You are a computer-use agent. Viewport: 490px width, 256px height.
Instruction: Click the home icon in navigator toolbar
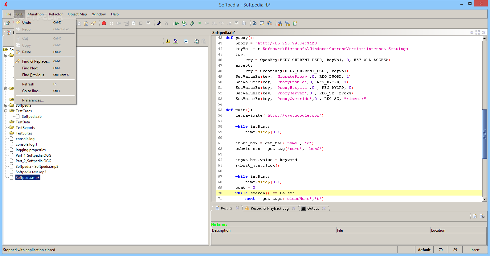[x=176, y=41]
